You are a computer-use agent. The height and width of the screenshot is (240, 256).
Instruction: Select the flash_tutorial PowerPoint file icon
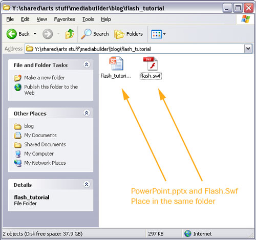[x=116, y=63]
